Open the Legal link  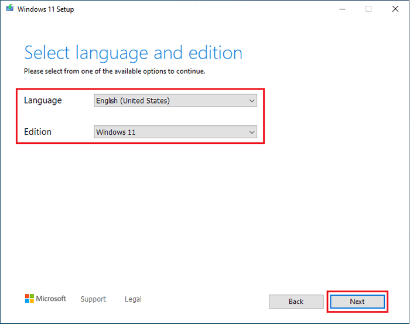tap(133, 299)
